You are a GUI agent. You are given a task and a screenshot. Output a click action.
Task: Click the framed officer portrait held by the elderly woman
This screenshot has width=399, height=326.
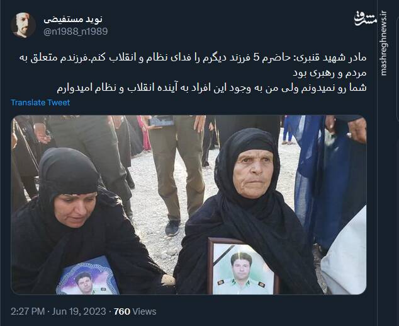[242, 266]
